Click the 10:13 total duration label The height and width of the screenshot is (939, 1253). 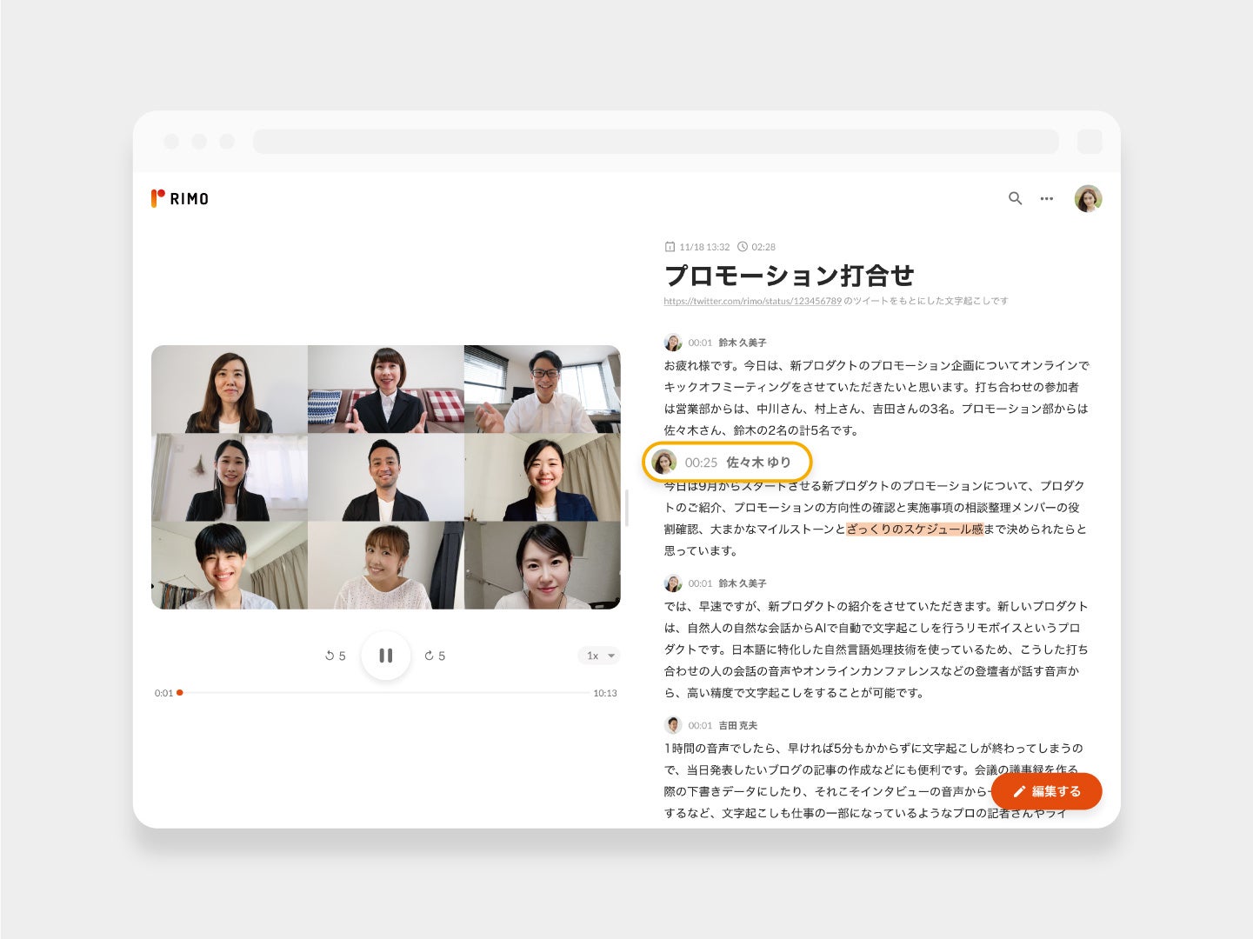(x=605, y=693)
